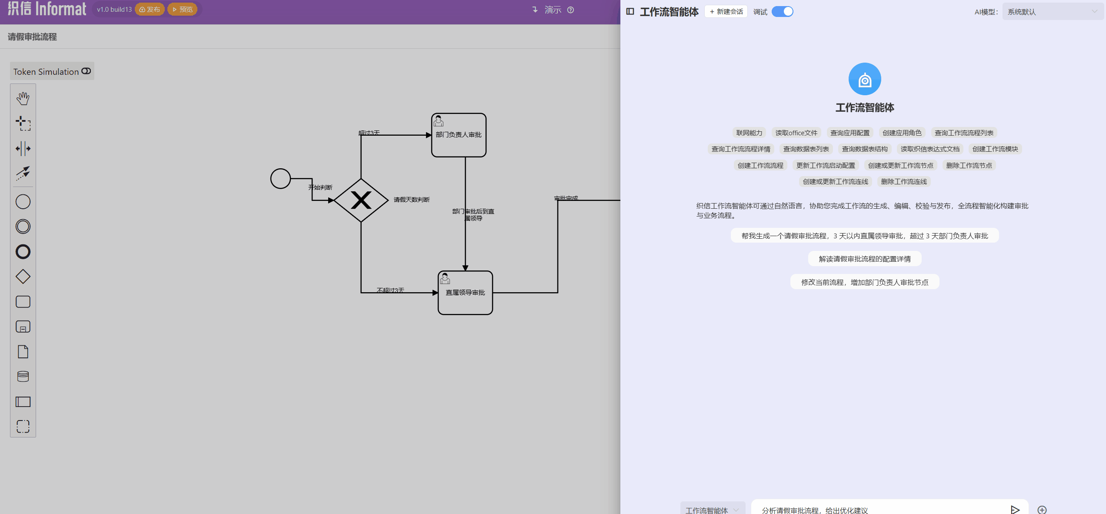1106x514 pixels.
Task: Select the end event tool
Action: (x=23, y=252)
